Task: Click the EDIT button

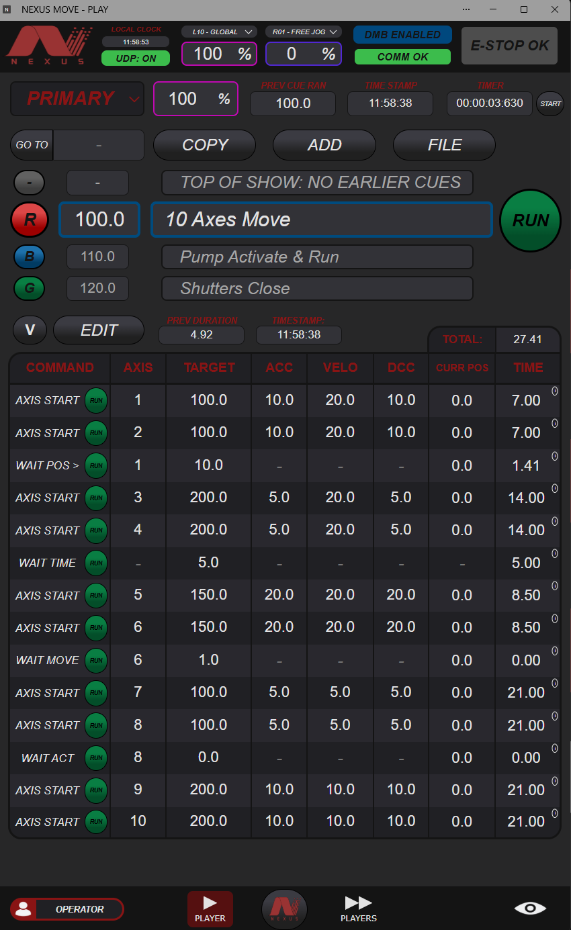Action: point(99,330)
